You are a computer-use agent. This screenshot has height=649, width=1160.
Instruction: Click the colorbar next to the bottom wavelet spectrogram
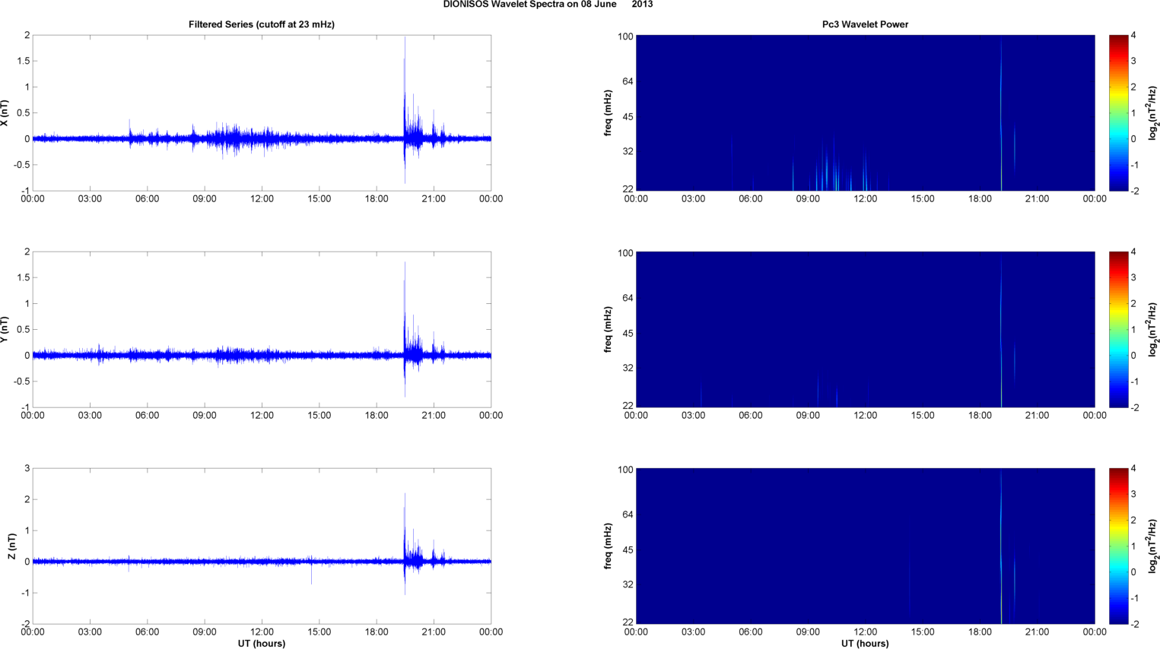1118,546
